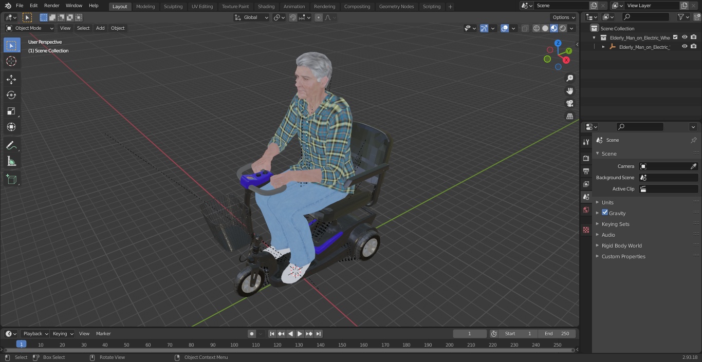
Task: Toggle X-ray display in viewport header
Action: click(x=525, y=28)
